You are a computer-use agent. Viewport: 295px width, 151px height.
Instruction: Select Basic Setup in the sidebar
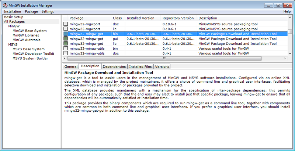[14, 17]
